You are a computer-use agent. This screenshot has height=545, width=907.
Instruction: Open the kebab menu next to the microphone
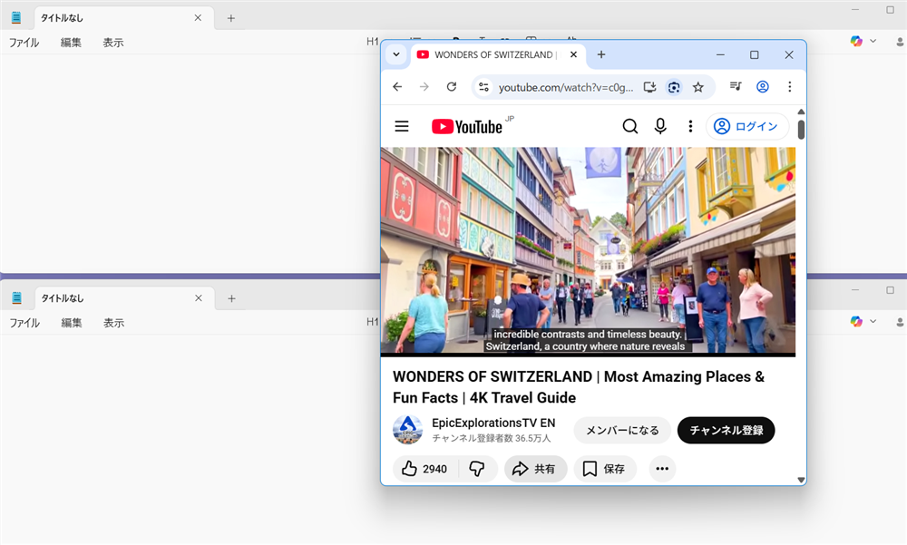click(x=690, y=126)
